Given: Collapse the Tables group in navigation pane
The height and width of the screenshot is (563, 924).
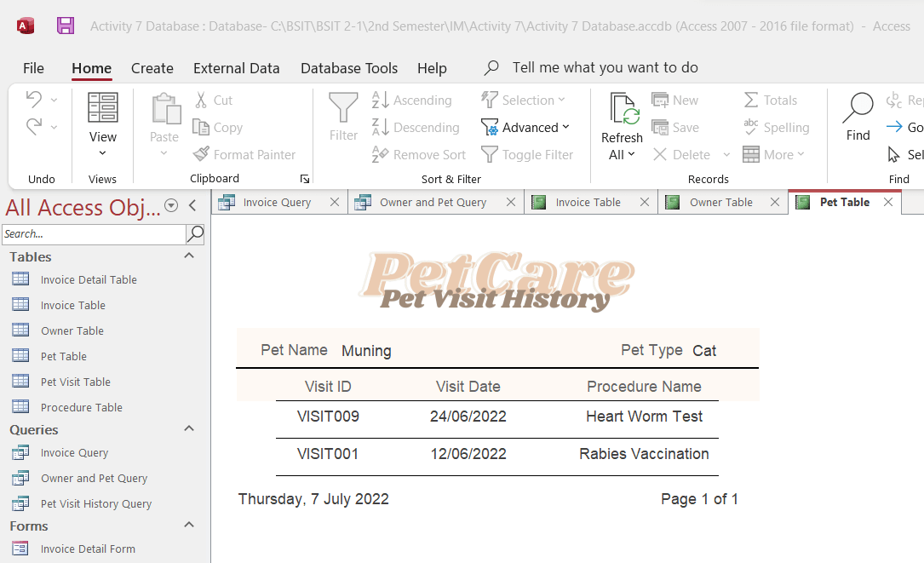Looking at the screenshot, I should [189, 256].
